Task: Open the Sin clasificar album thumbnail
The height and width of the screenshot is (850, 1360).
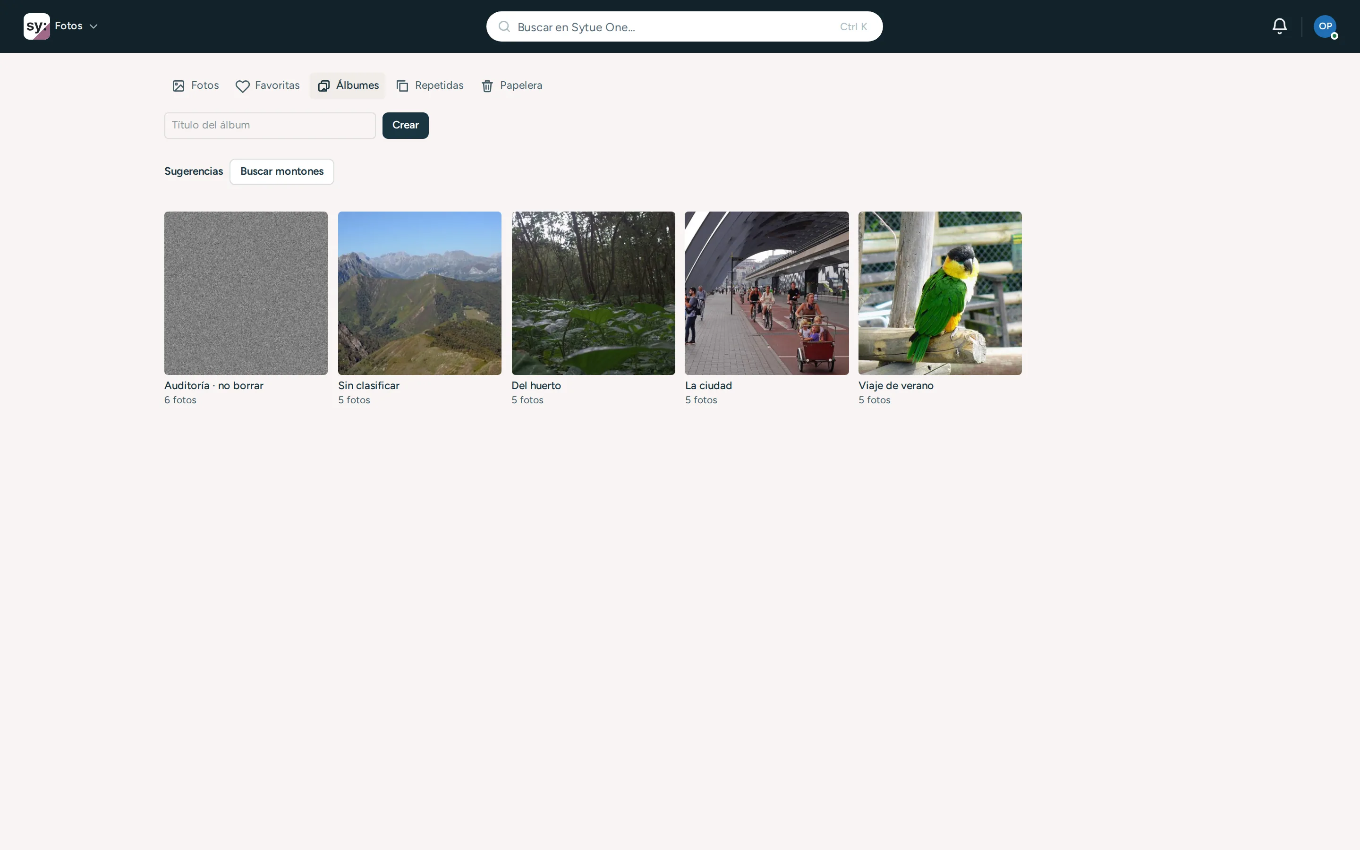Action: [x=420, y=293]
